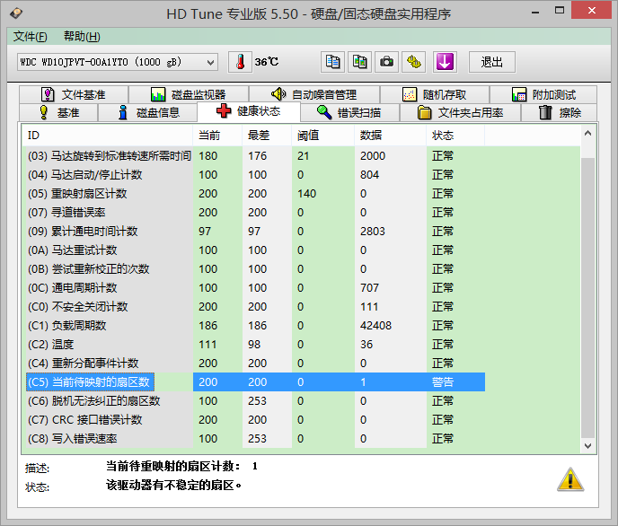Viewport: 618px width, 526px height.
Task: Open the 帮助(H) menu
Action: (x=82, y=37)
